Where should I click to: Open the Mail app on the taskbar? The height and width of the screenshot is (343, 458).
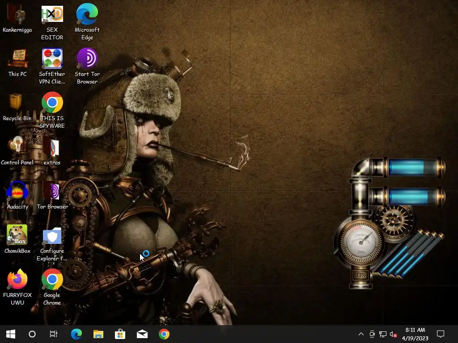pyautogui.click(x=142, y=334)
